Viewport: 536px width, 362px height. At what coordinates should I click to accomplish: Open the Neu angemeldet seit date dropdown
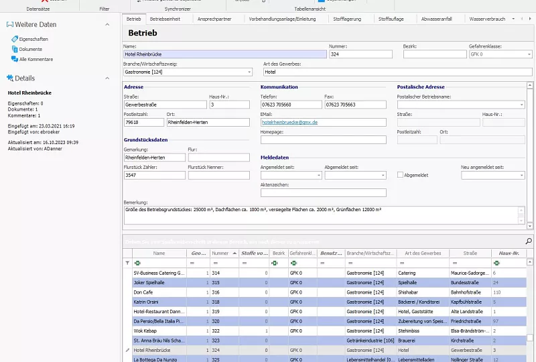click(x=522, y=175)
